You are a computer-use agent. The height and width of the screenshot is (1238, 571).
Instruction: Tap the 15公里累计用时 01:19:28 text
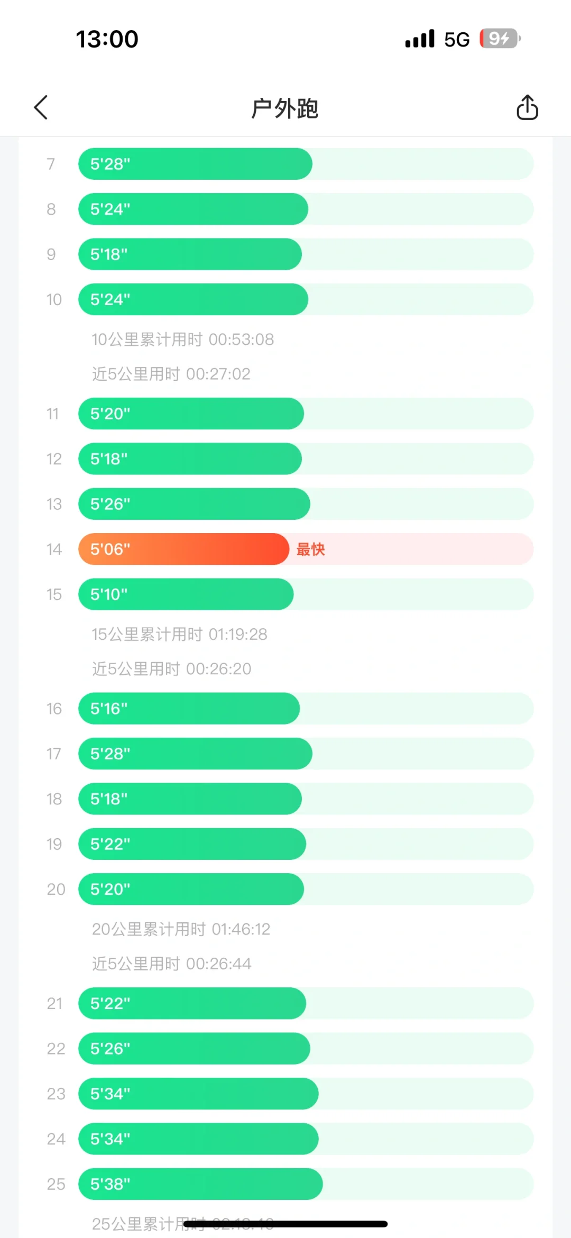click(x=180, y=634)
